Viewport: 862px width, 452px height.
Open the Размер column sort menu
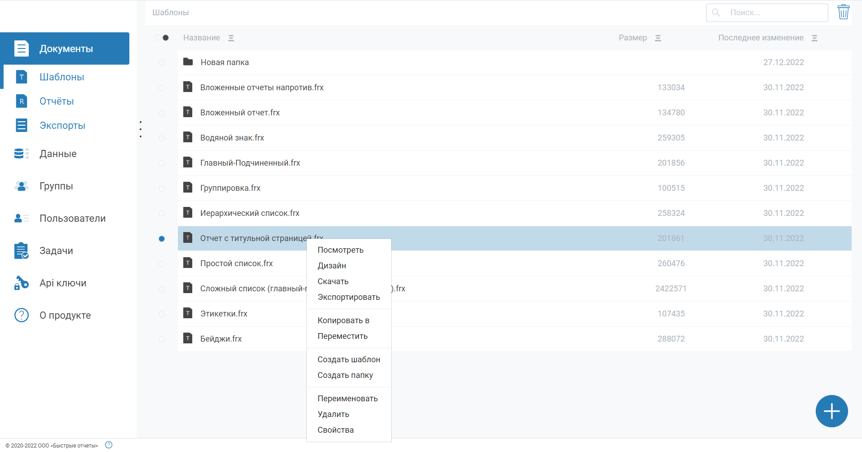658,38
